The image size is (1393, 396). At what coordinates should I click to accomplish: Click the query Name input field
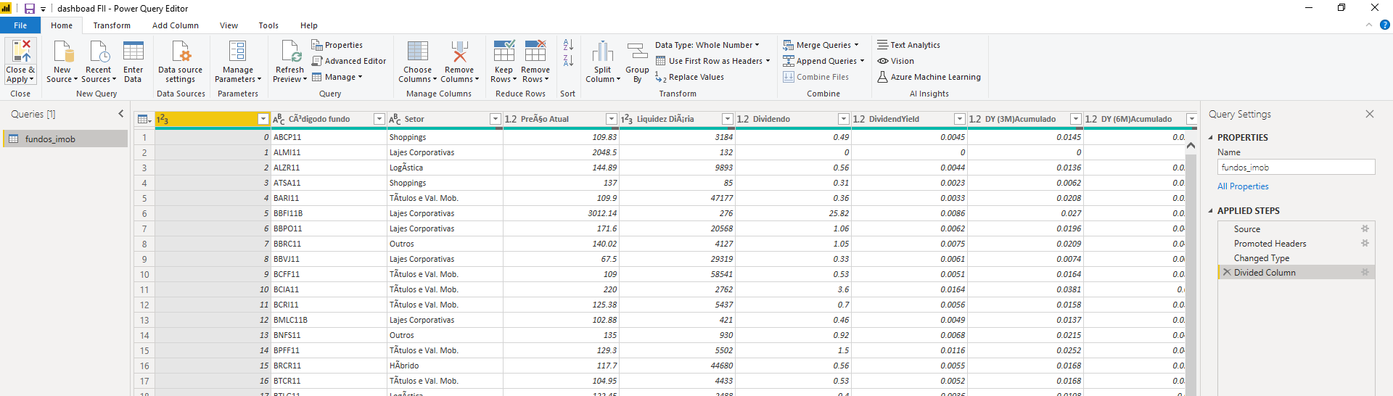pyautogui.click(x=1295, y=168)
